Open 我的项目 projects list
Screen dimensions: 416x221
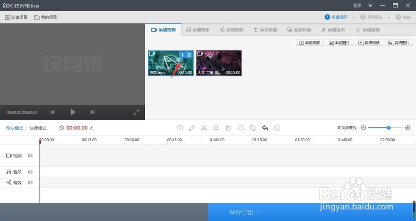pyautogui.click(x=46, y=17)
